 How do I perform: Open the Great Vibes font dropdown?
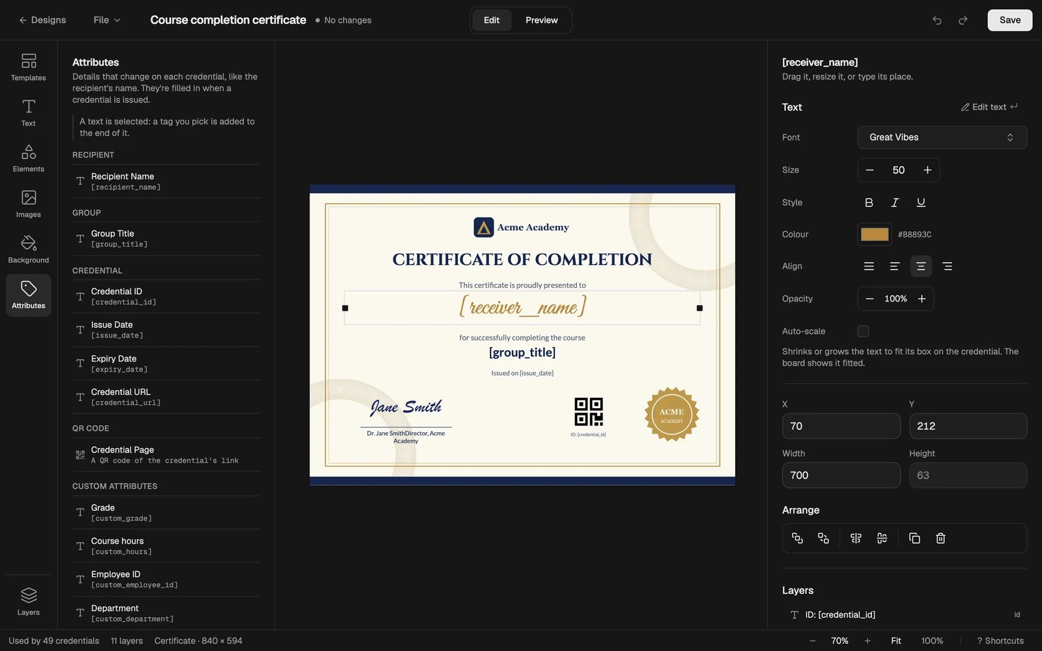click(942, 137)
